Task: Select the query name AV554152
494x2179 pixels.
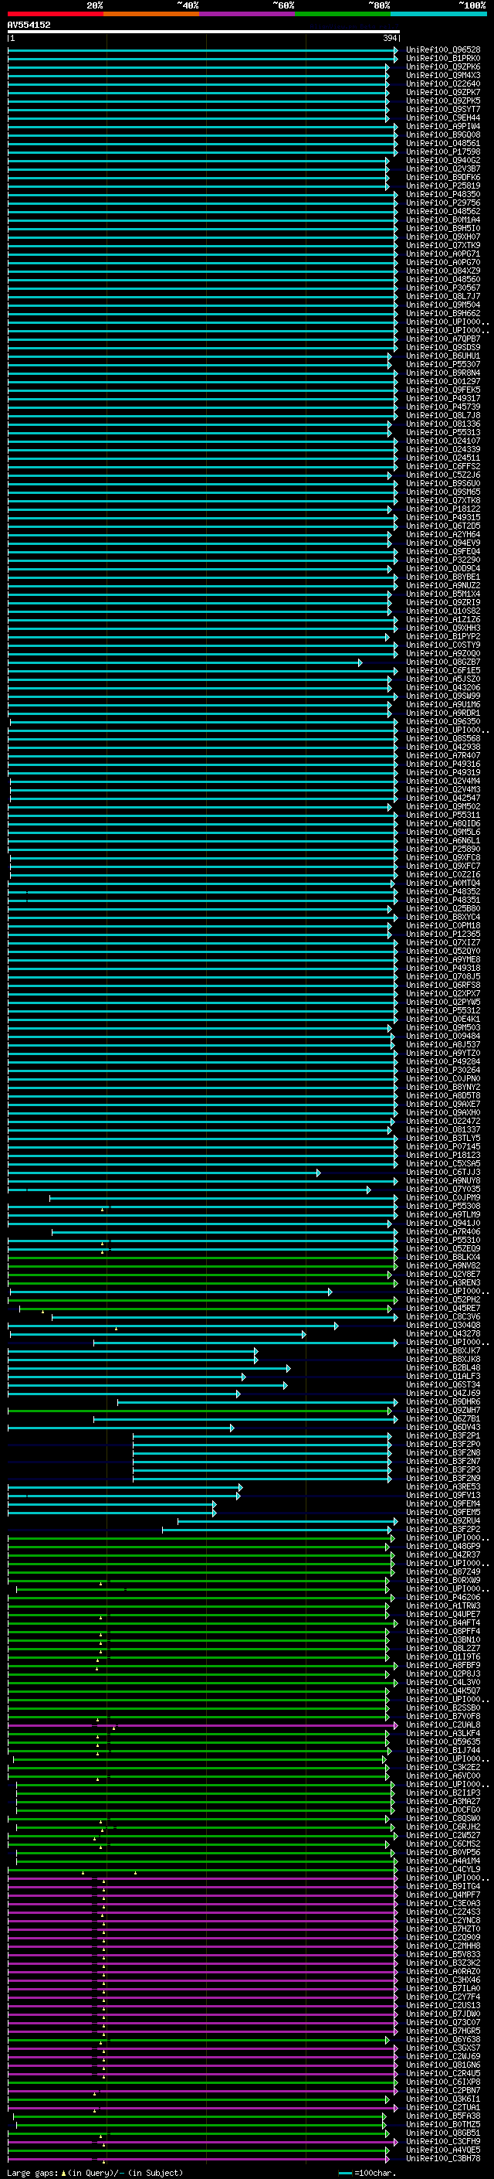Action: coord(29,25)
